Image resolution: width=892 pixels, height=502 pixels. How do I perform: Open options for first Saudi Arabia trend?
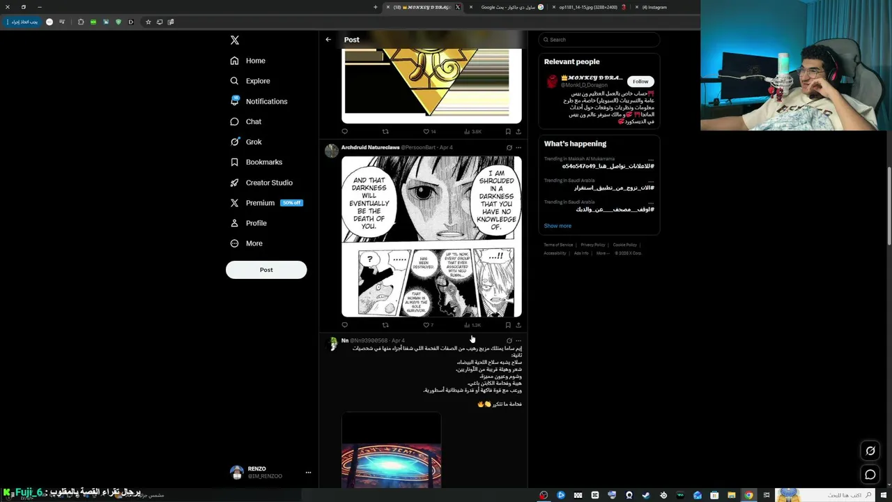651,181
